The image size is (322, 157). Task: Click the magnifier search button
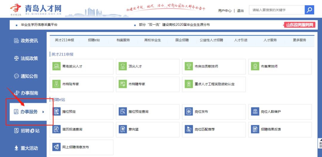[x=309, y=10]
